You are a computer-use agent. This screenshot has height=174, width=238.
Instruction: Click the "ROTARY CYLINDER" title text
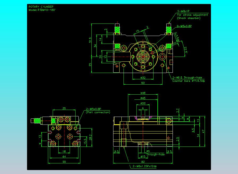click(41, 7)
